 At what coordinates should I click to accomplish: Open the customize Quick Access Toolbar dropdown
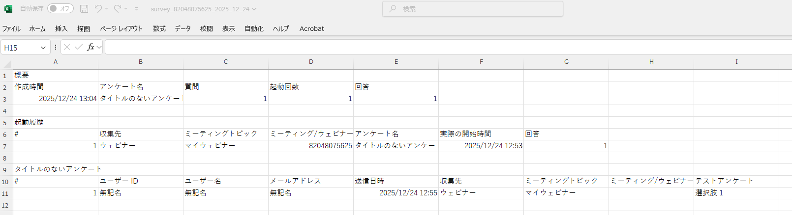136,9
